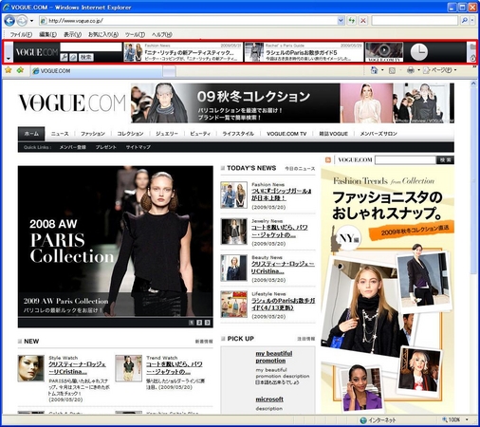Open the Favorites Center star icon
The image size is (480, 427).
[x=9, y=70]
